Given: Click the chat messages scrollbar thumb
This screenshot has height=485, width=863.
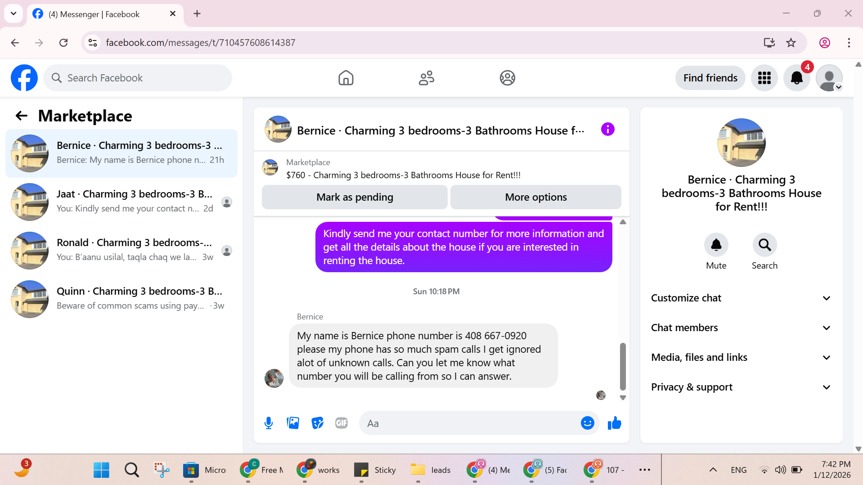Looking at the screenshot, I should 623,366.
